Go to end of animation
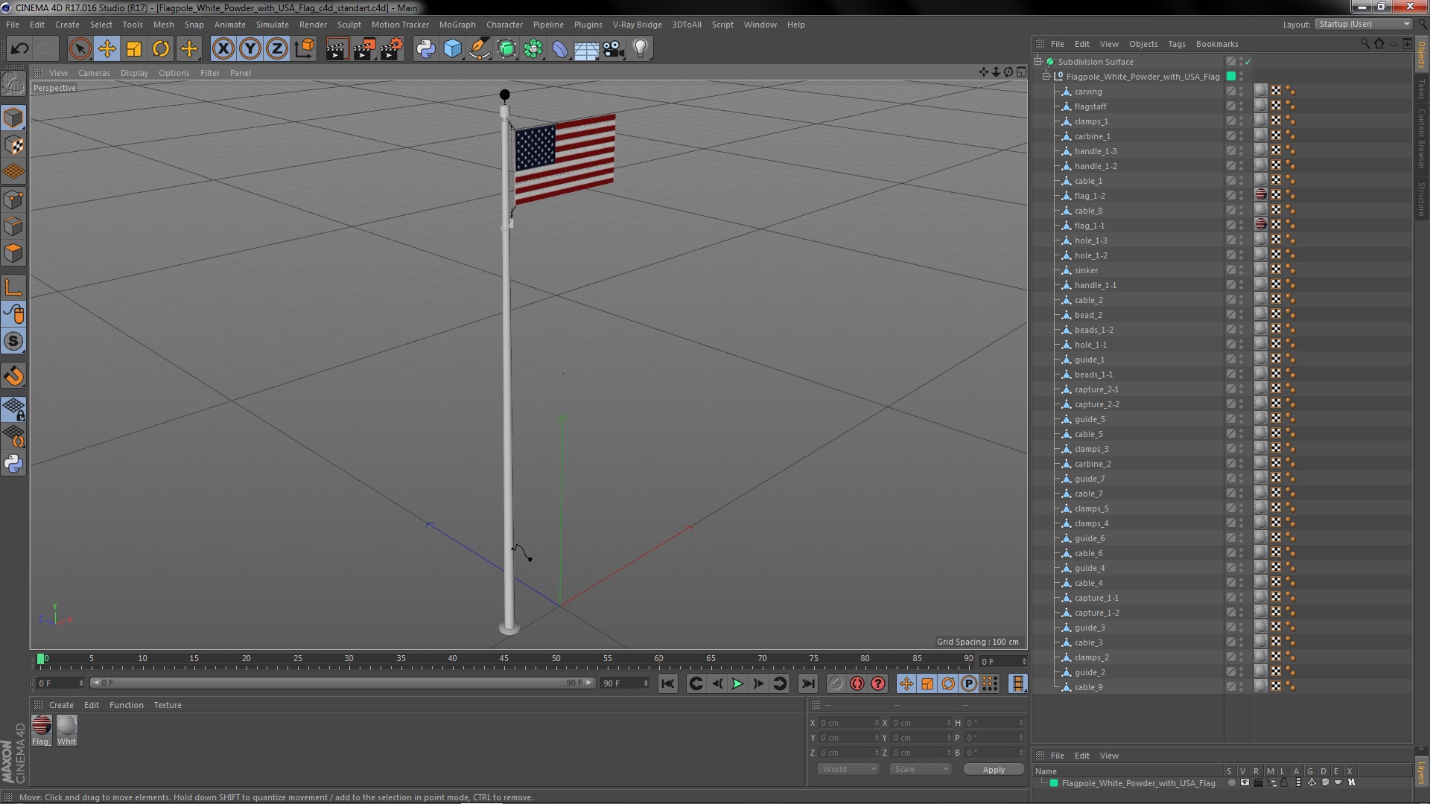Image resolution: width=1430 pixels, height=804 pixels. coord(808,683)
